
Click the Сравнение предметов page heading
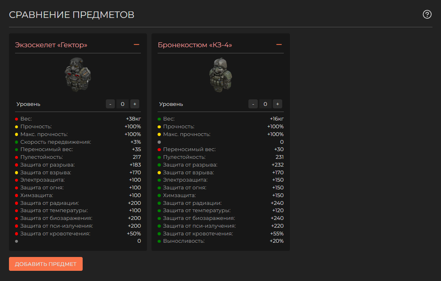[72, 15]
